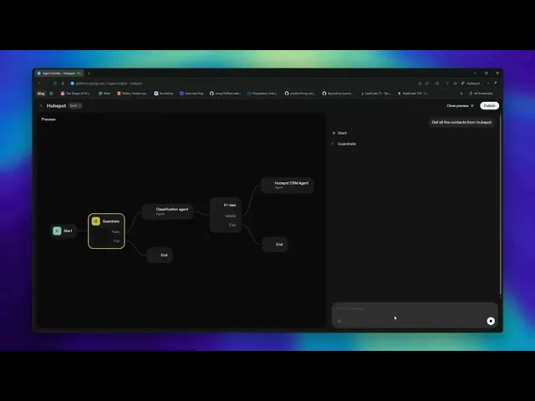Open the Classification agent node
This screenshot has height=401, width=535.
coord(167,211)
